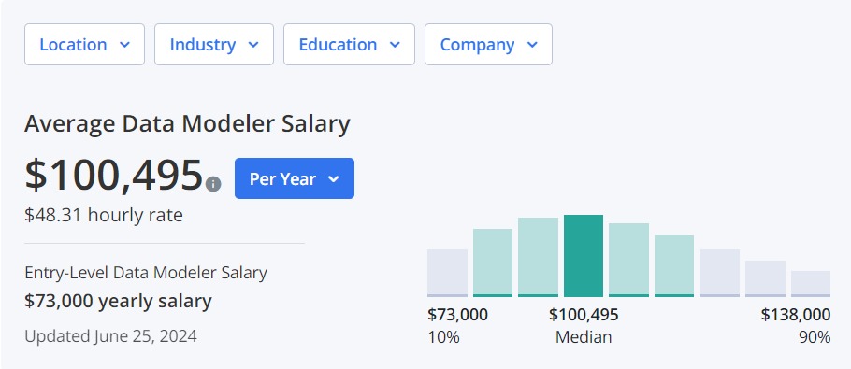This screenshot has width=851, height=369.
Task: Click the chevron arrow in Education button
Action: [x=395, y=45]
